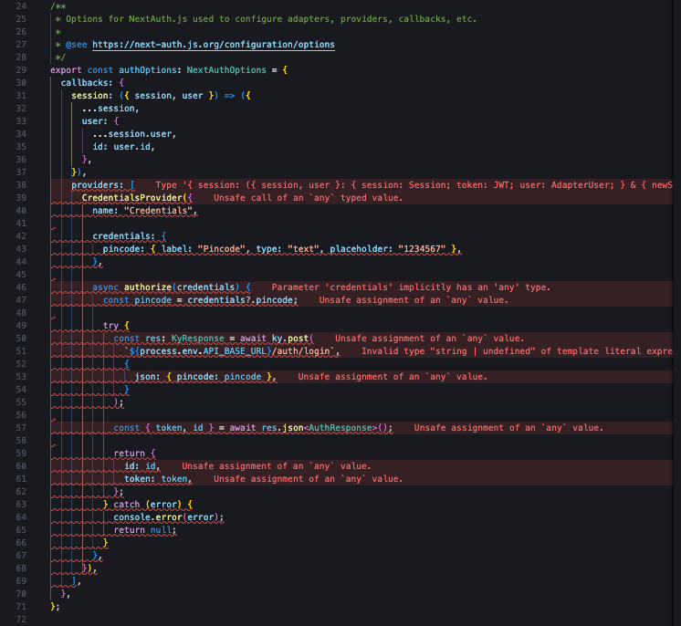
Task: Click line number 57 in the gutter
Action: pyautogui.click(x=21, y=428)
